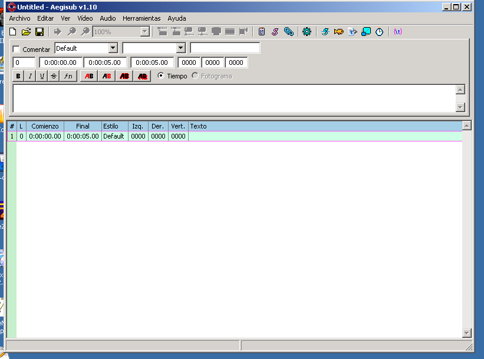Expand the Default style dropdown
The height and width of the screenshot is (359, 484).
coord(113,48)
